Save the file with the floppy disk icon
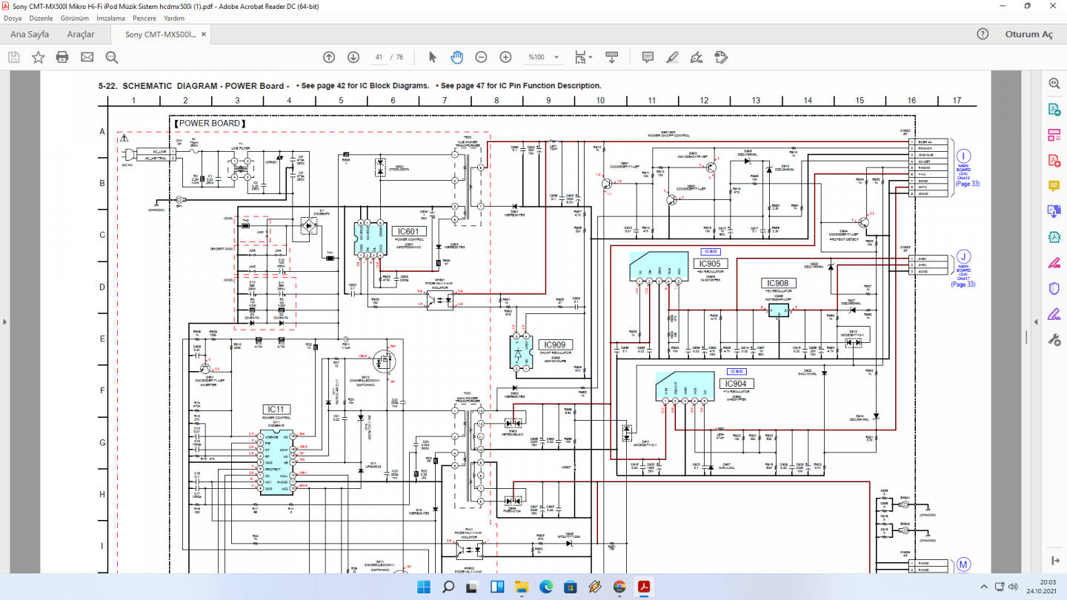 13,57
